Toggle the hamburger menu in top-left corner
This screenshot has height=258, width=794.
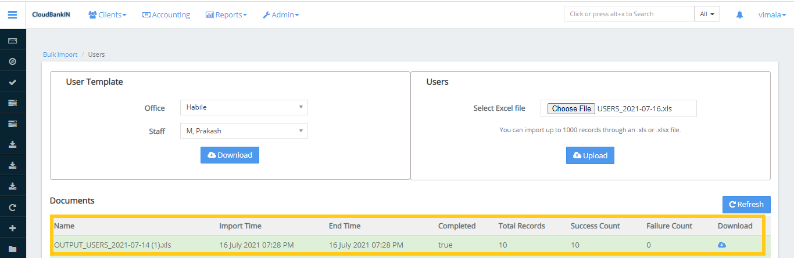pos(12,14)
